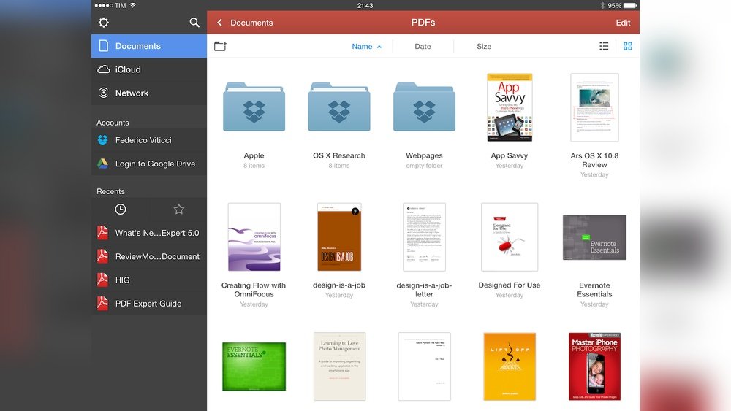Switch to grid view layout
The width and height of the screenshot is (731, 411).
click(x=627, y=46)
